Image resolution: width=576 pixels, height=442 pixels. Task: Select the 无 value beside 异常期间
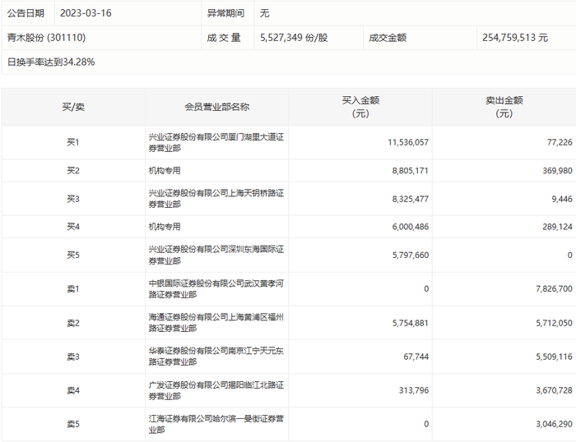[x=264, y=13]
